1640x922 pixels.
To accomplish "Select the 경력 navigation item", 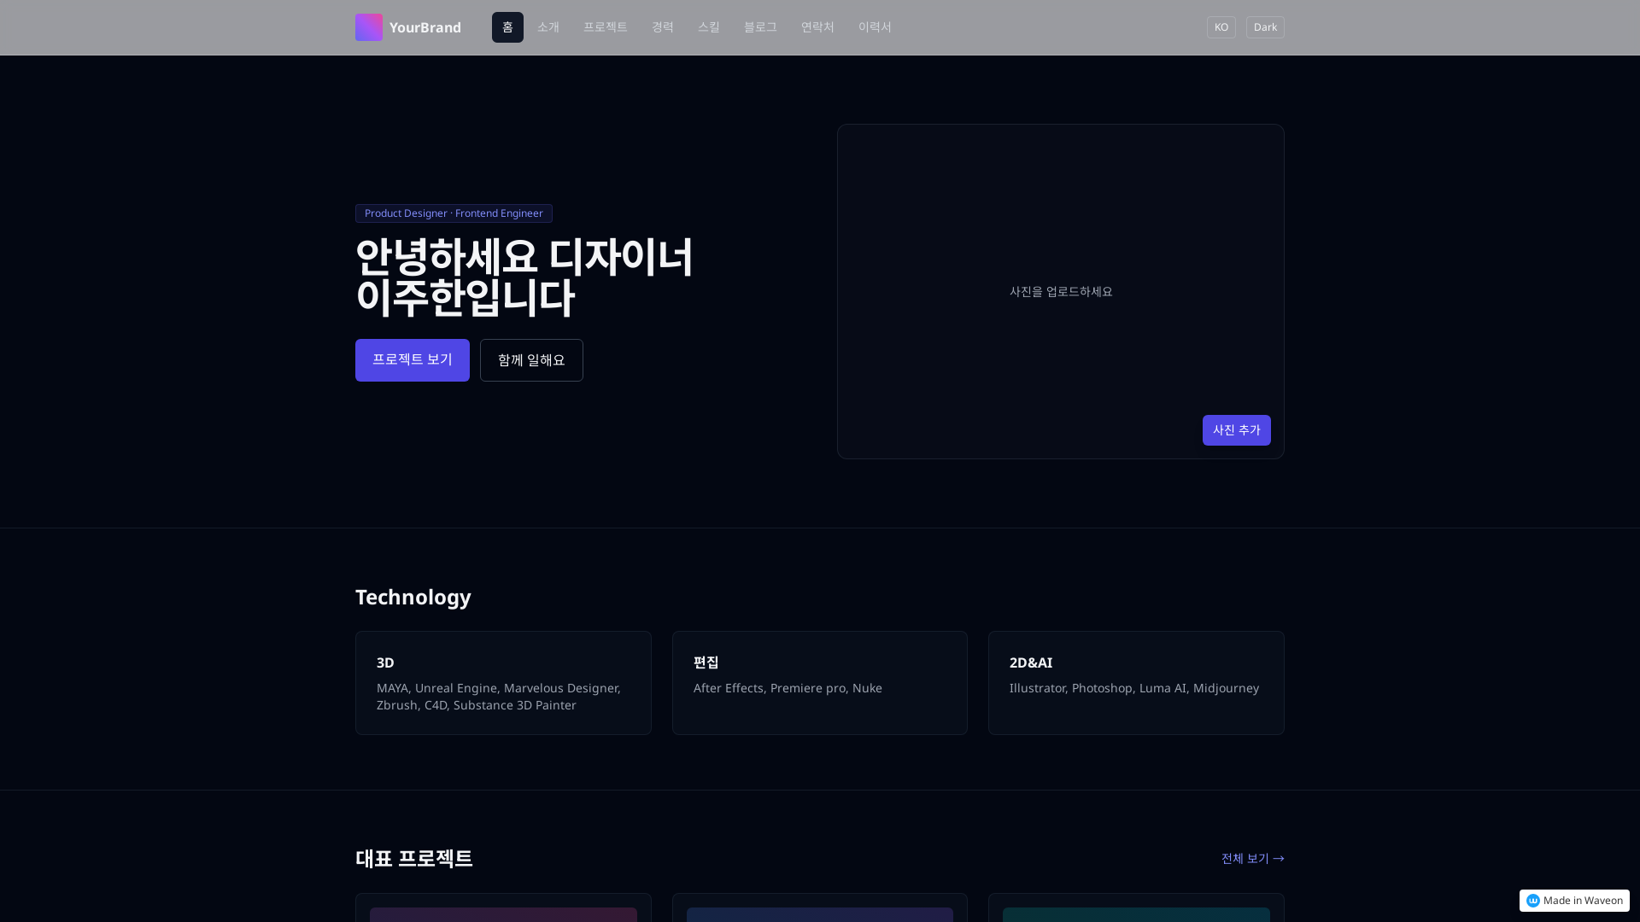I will (x=663, y=26).
